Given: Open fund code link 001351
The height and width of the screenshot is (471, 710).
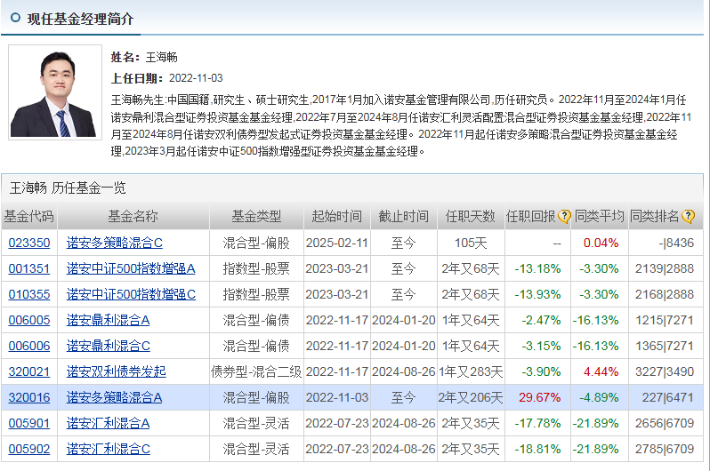Looking at the screenshot, I should 29,268.
